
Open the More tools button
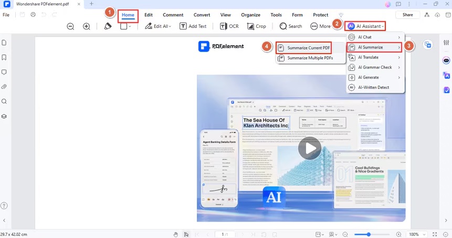(320, 26)
